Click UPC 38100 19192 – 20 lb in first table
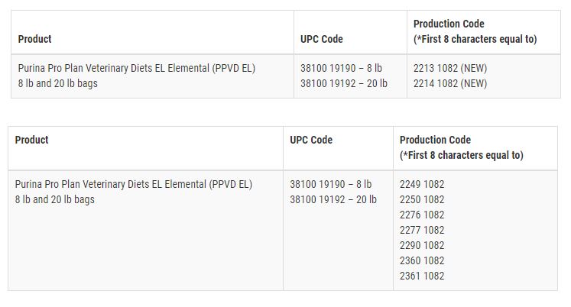 pos(343,83)
